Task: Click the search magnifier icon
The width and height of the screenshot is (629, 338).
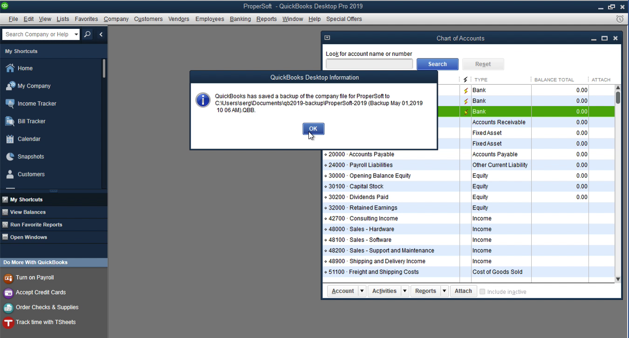Action: (87, 34)
